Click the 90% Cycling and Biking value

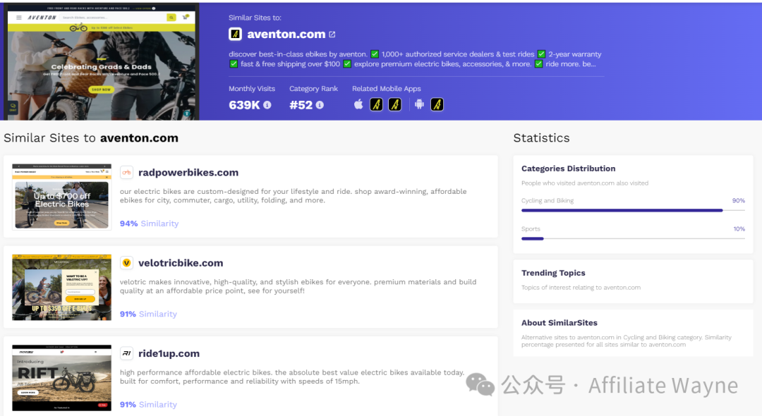point(739,200)
